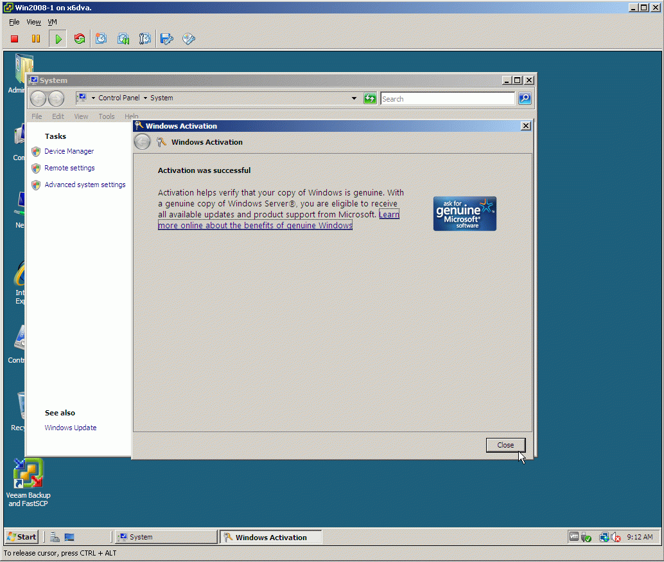Click the shield icon beside Device Manager

click(36, 151)
